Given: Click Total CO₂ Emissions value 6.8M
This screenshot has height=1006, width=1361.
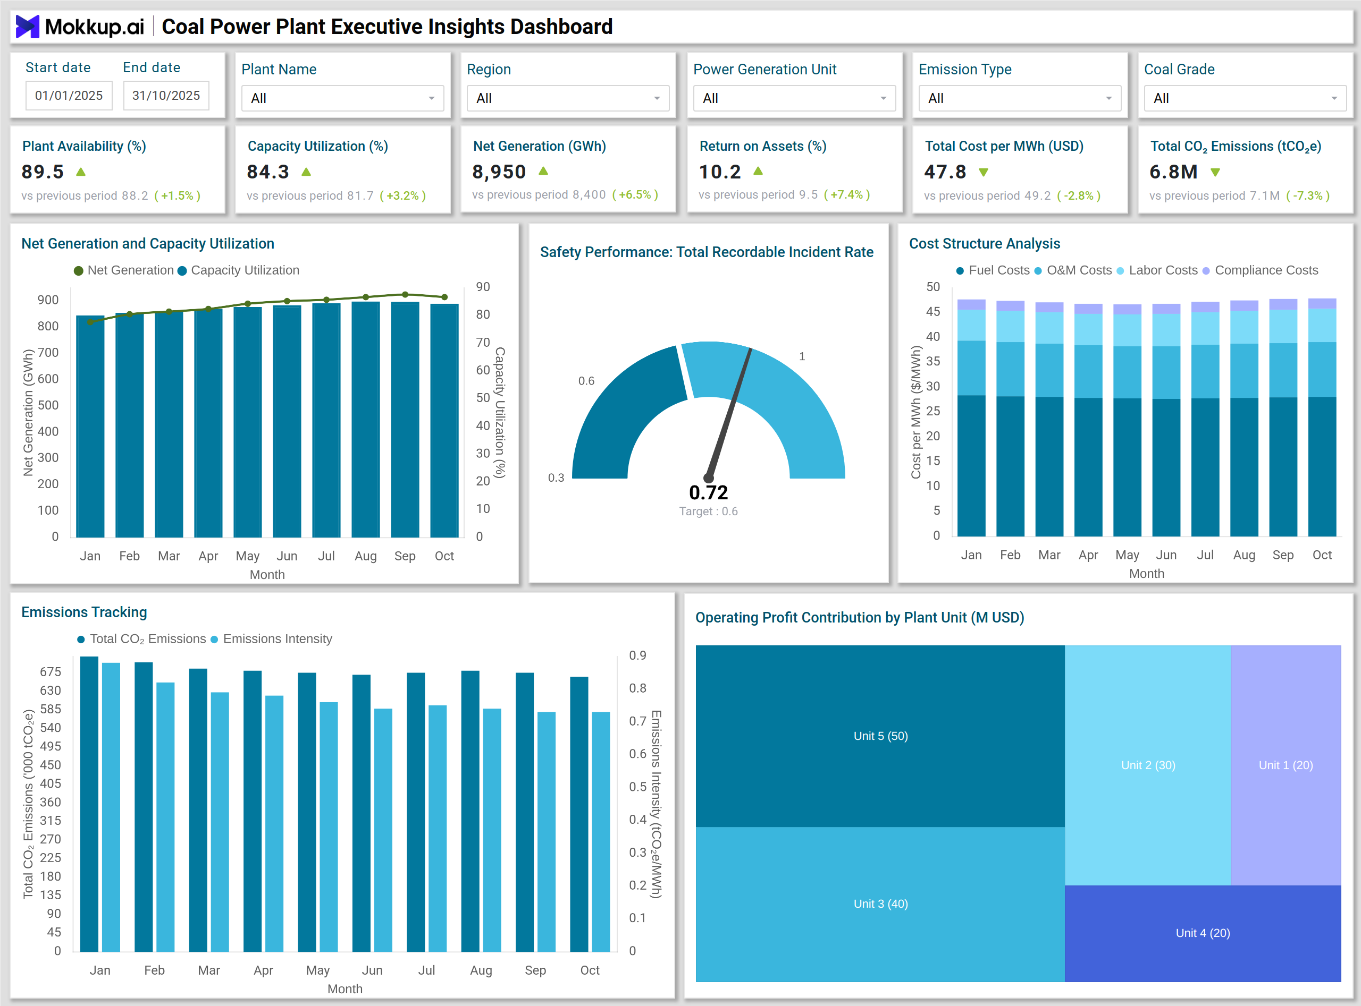Looking at the screenshot, I should click(1174, 172).
